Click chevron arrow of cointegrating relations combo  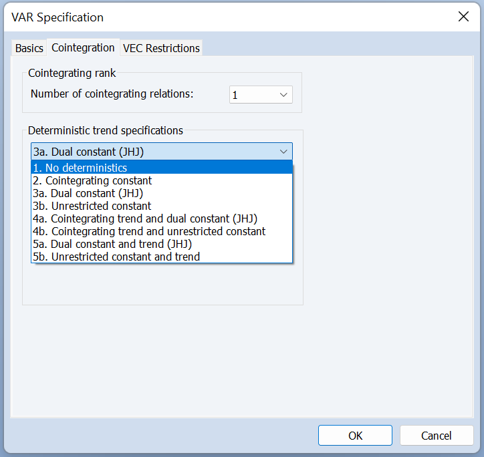pos(283,95)
